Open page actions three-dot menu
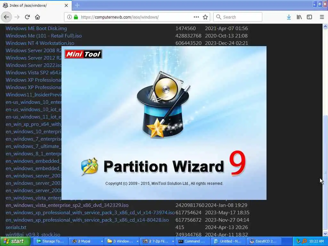328x246 pixels. tap(196, 17)
